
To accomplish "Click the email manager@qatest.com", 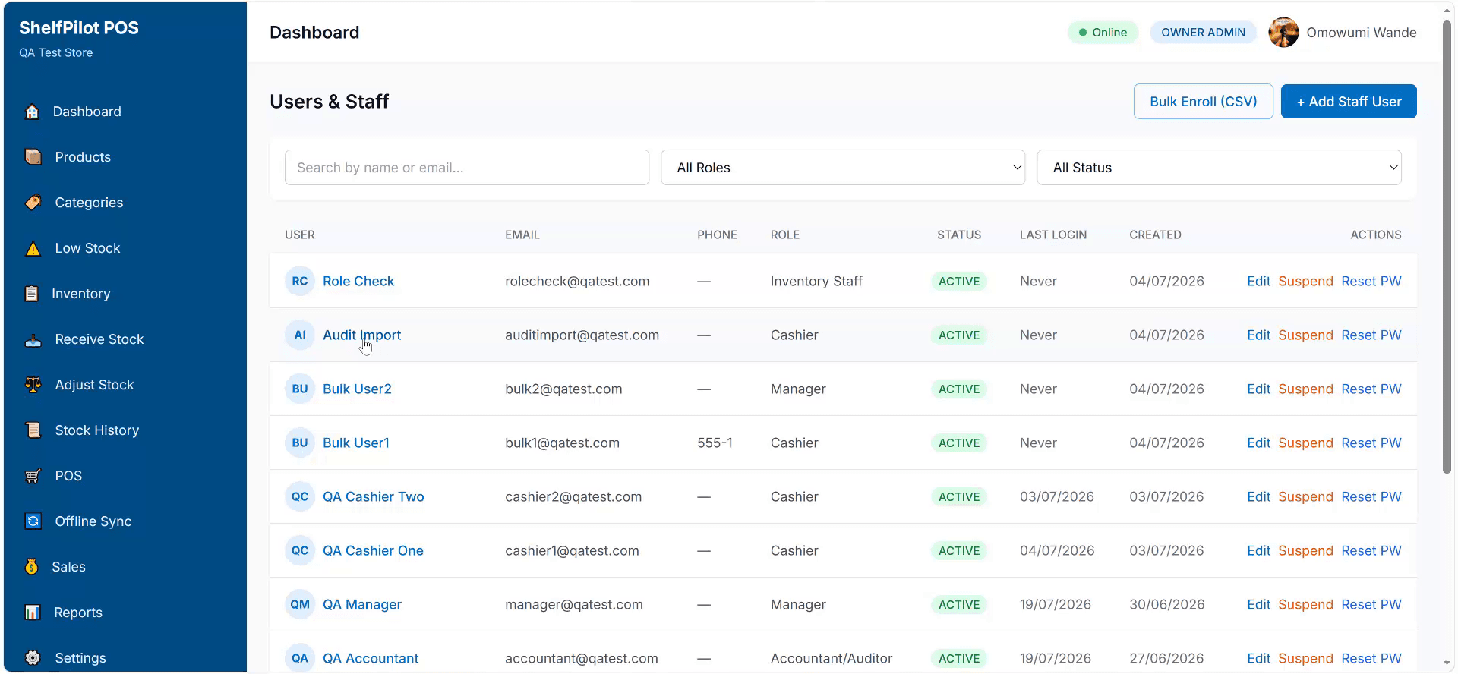I will 574,604.
